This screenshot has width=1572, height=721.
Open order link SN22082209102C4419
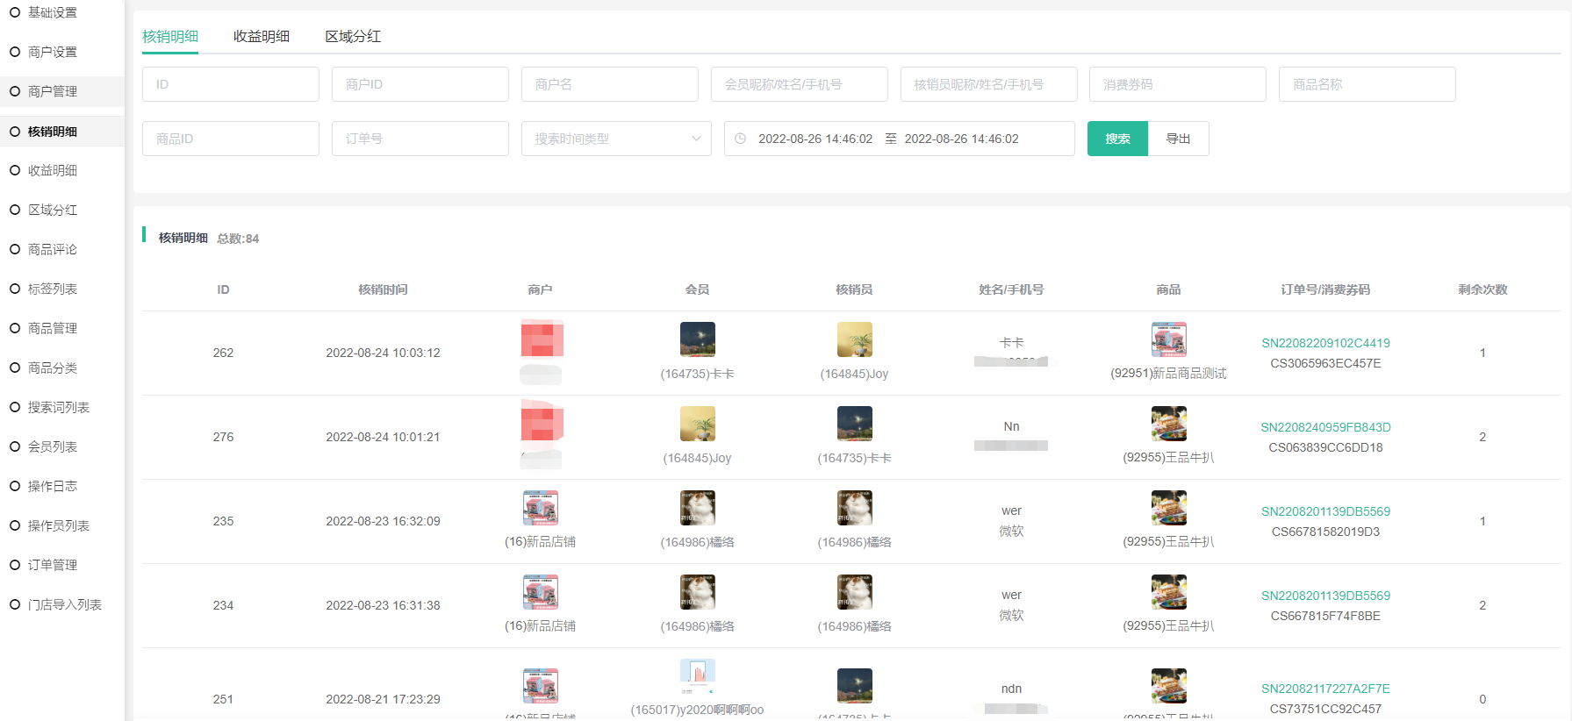[1325, 343]
